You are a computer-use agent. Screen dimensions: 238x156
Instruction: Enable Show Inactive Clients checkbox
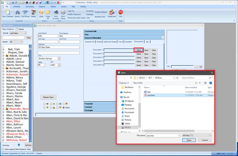click(x=17, y=29)
